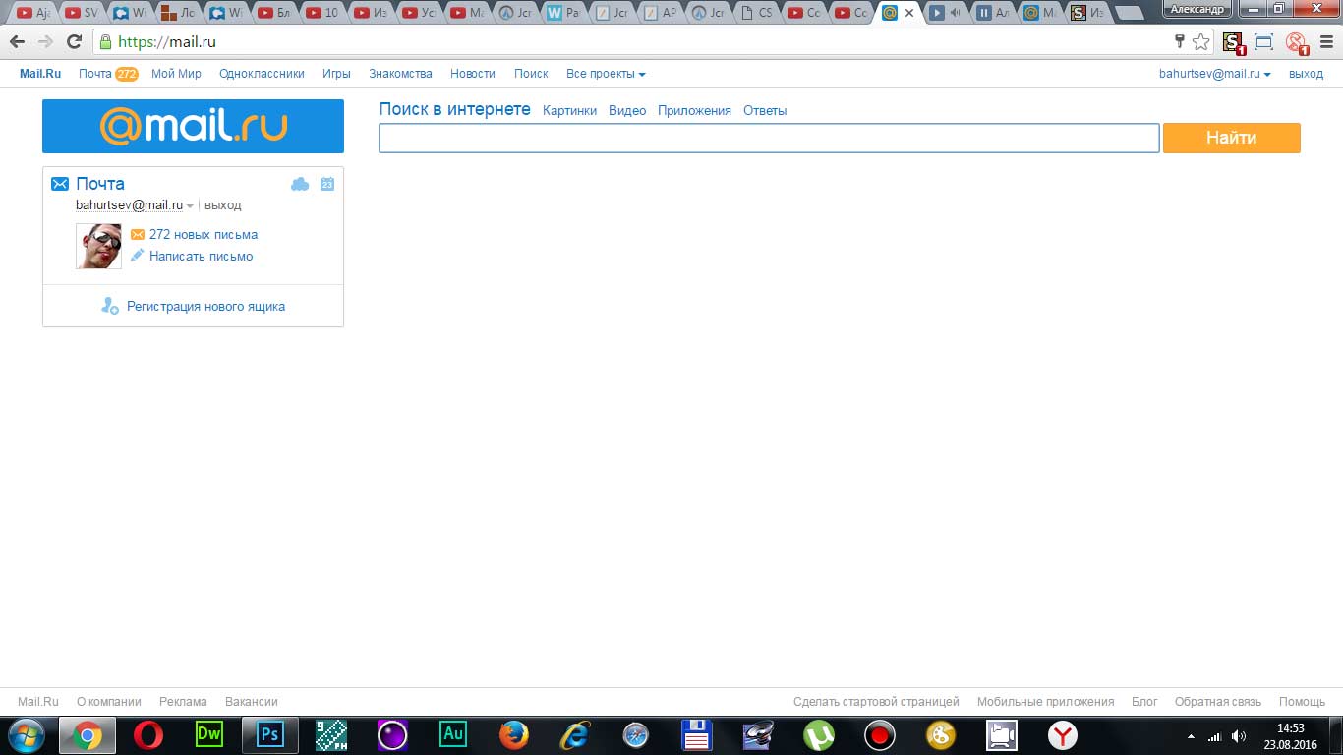Expand account arrow in the Почта widget
The width and height of the screenshot is (1343, 755).
pyautogui.click(x=191, y=206)
